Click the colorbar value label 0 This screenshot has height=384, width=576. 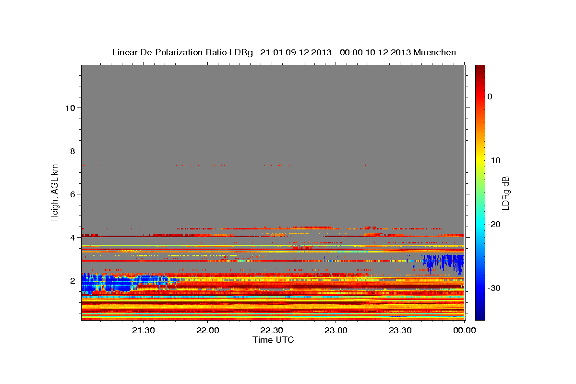[x=490, y=96]
